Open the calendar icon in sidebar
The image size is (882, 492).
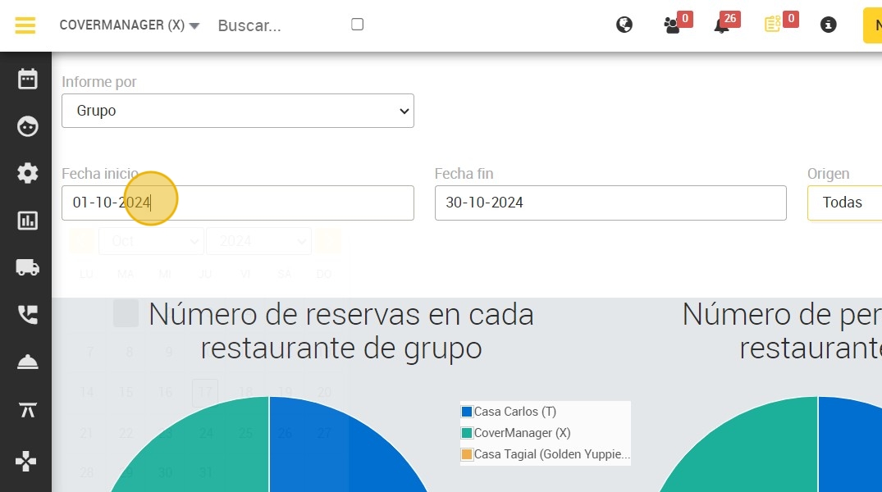(27, 79)
